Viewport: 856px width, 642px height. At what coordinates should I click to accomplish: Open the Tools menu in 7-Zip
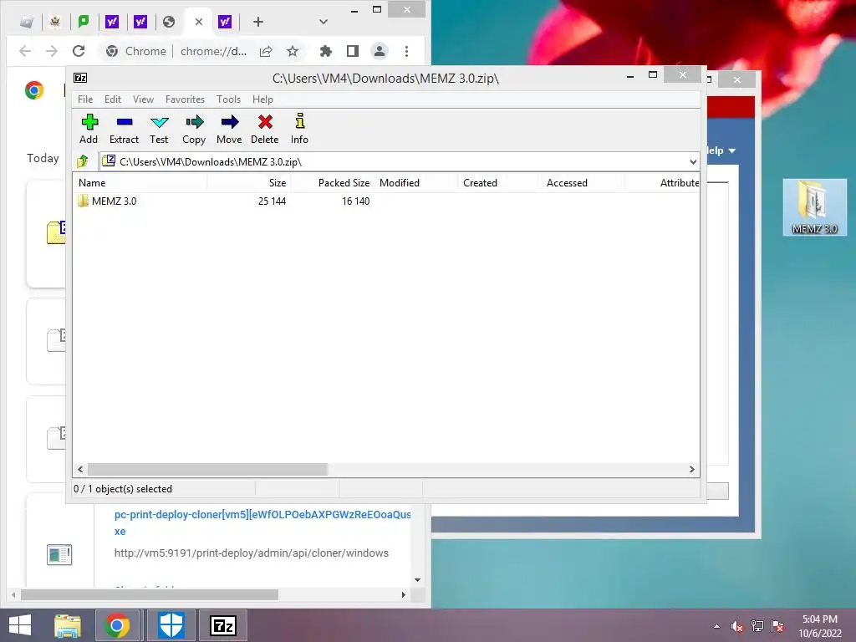tap(228, 99)
